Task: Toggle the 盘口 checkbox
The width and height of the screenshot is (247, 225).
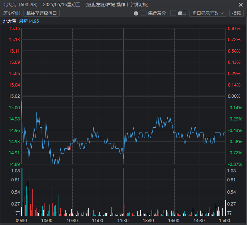Action: point(173,13)
